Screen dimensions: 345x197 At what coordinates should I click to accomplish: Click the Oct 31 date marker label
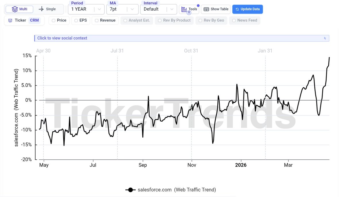click(x=191, y=51)
